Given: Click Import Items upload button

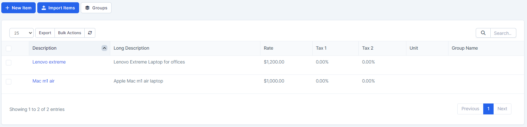Looking at the screenshot, I should (58, 8).
